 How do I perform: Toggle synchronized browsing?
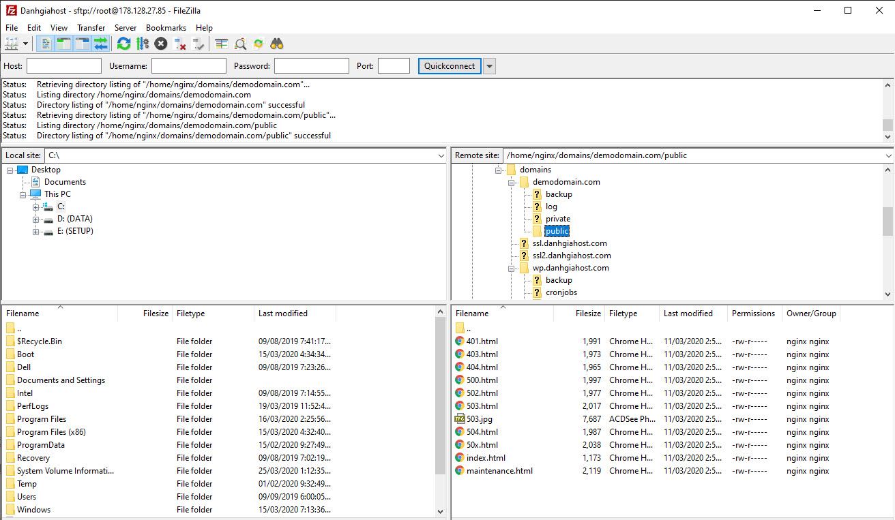[259, 44]
